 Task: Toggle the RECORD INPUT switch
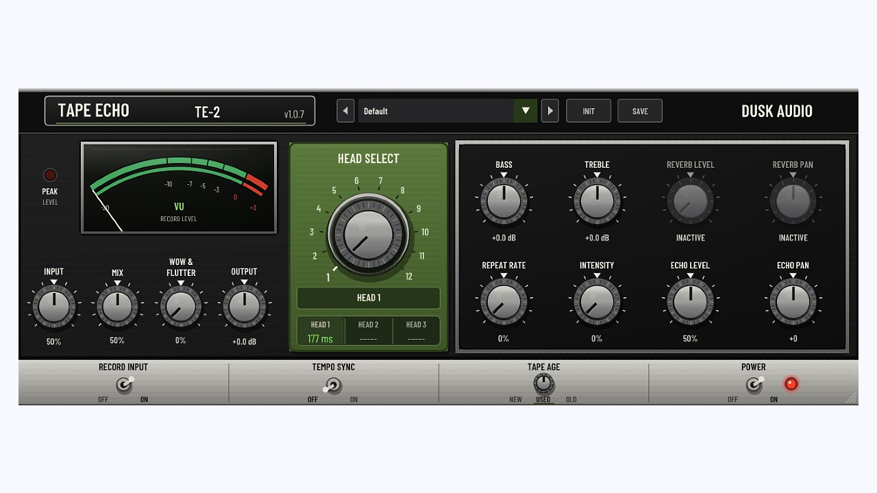pos(125,385)
